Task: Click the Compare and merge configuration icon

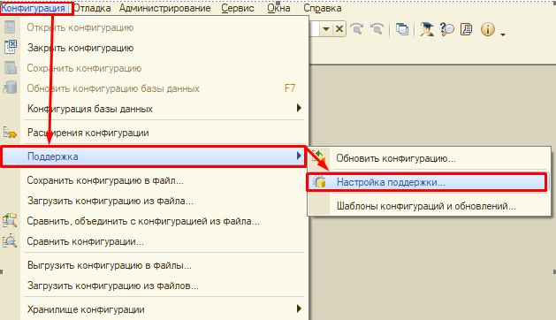Action: 10,221
